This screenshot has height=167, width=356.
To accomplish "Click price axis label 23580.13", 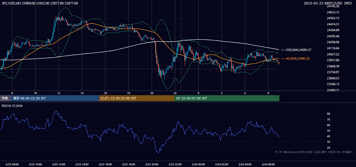I will 333,84.
